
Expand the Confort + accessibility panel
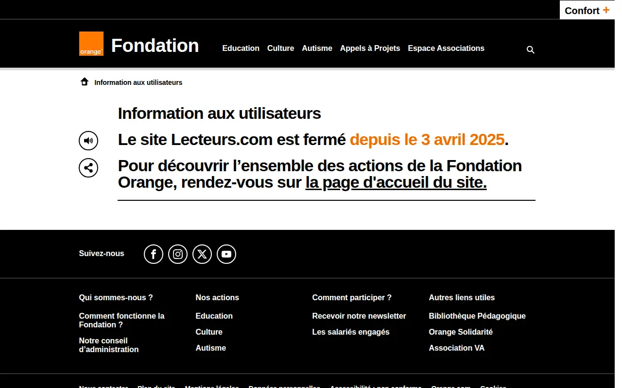pos(587,10)
